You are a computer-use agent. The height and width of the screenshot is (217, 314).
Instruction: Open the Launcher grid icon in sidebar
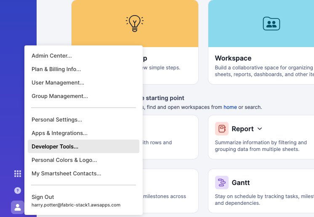[18, 174]
